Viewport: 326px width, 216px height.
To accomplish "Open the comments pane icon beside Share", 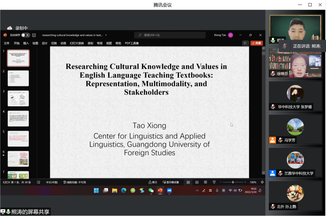I will tap(245, 43).
